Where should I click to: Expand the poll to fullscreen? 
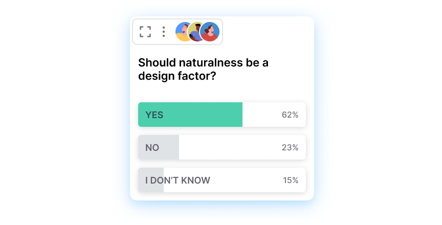(x=145, y=32)
